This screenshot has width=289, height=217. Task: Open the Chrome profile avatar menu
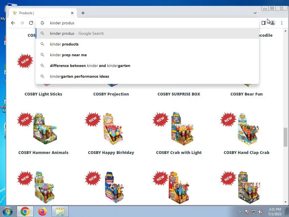tap(273, 23)
